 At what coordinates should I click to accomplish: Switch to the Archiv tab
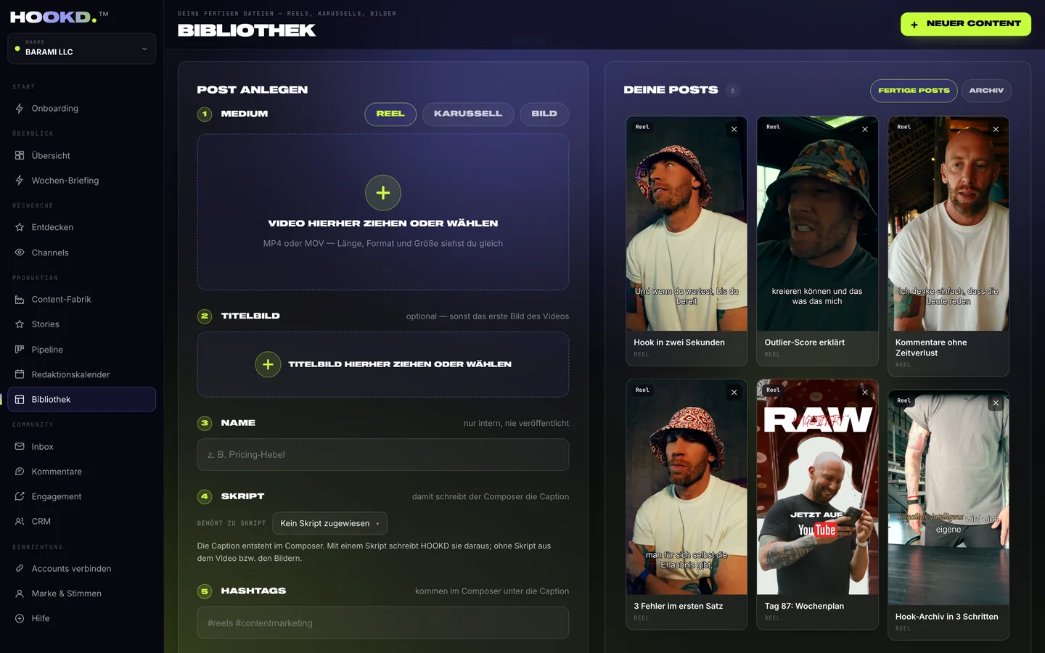pyautogui.click(x=986, y=91)
